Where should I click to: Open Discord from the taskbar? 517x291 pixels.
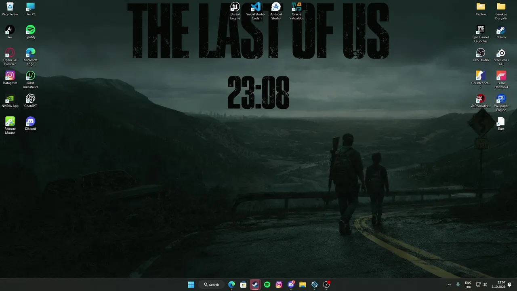click(291, 285)
